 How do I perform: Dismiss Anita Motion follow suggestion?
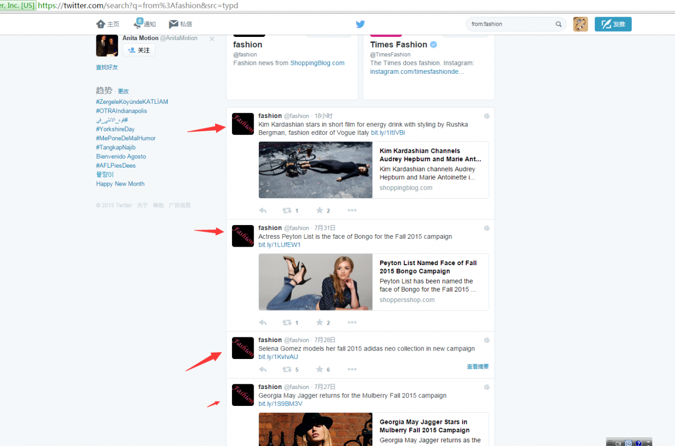pyautogui.click(x=212, y=39)
